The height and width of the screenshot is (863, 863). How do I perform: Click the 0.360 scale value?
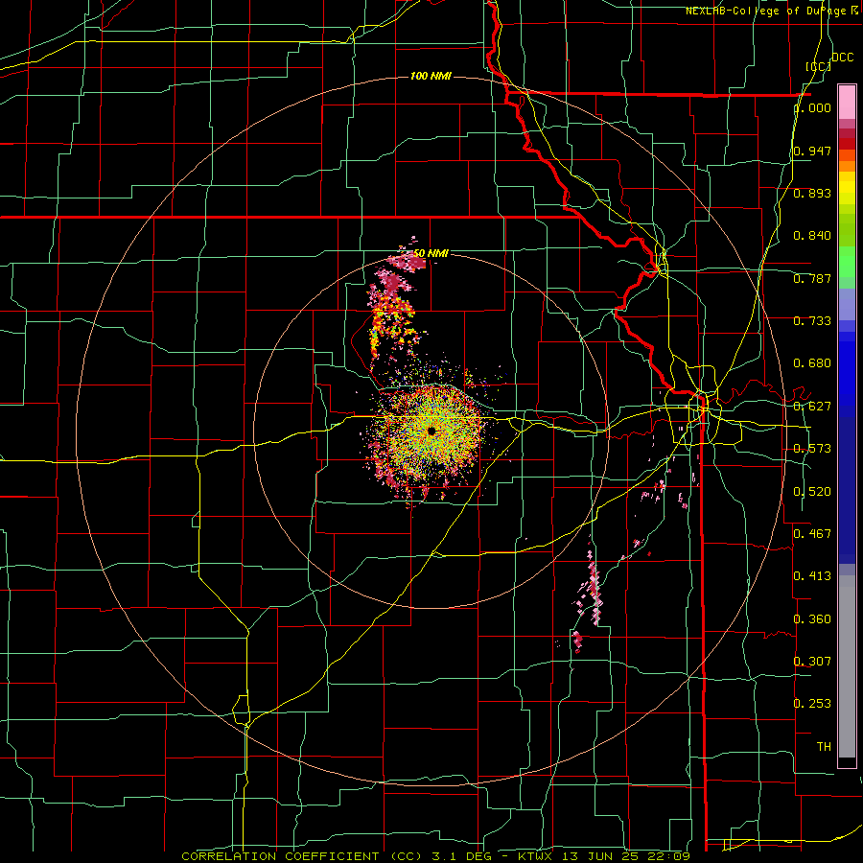[812, 618]
